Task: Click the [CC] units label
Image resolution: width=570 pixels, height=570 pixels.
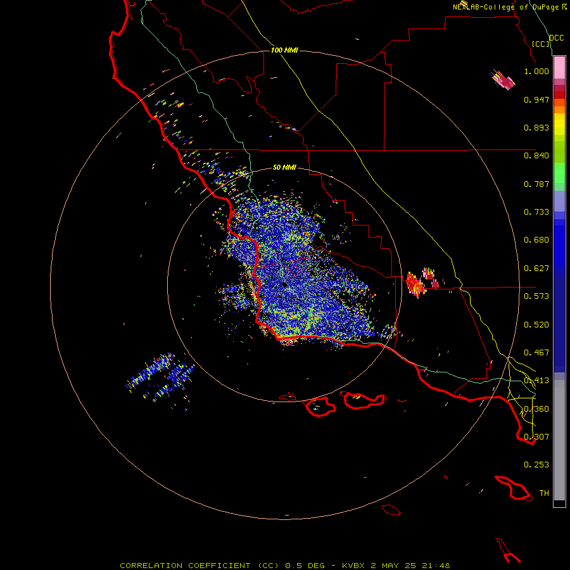Action: (541, 44)
